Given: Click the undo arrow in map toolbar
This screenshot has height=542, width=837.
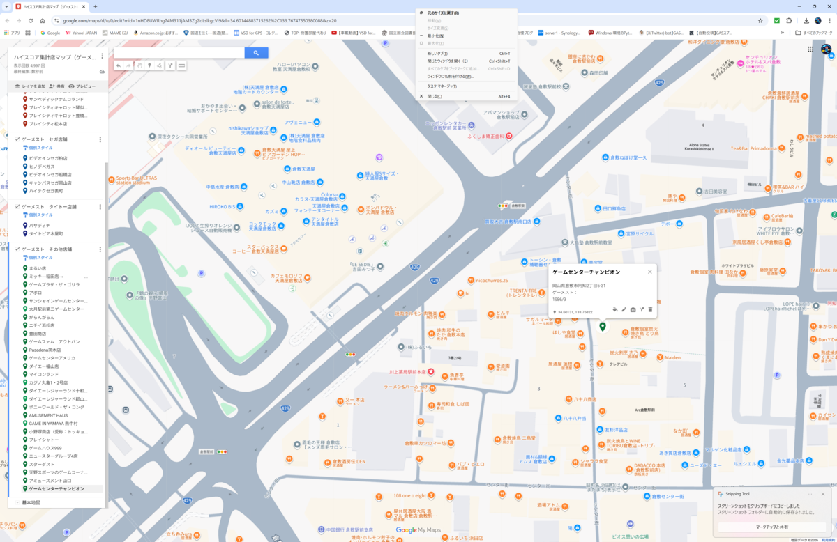Looking at the screenshot, I should point(119,65).
